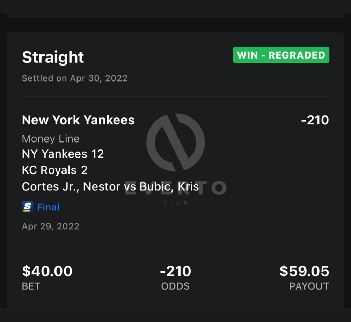Tap the green WIN - REGRADED badge

point(281,55)
